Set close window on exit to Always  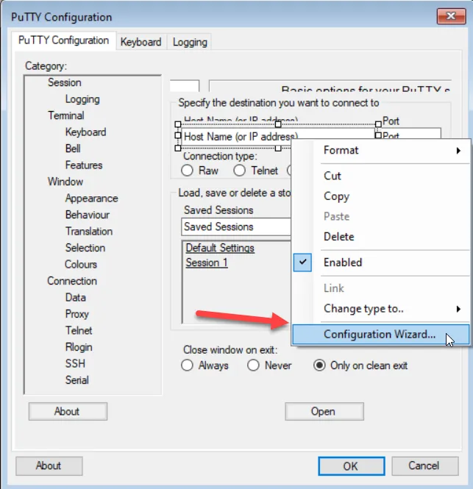click(187, 365)
